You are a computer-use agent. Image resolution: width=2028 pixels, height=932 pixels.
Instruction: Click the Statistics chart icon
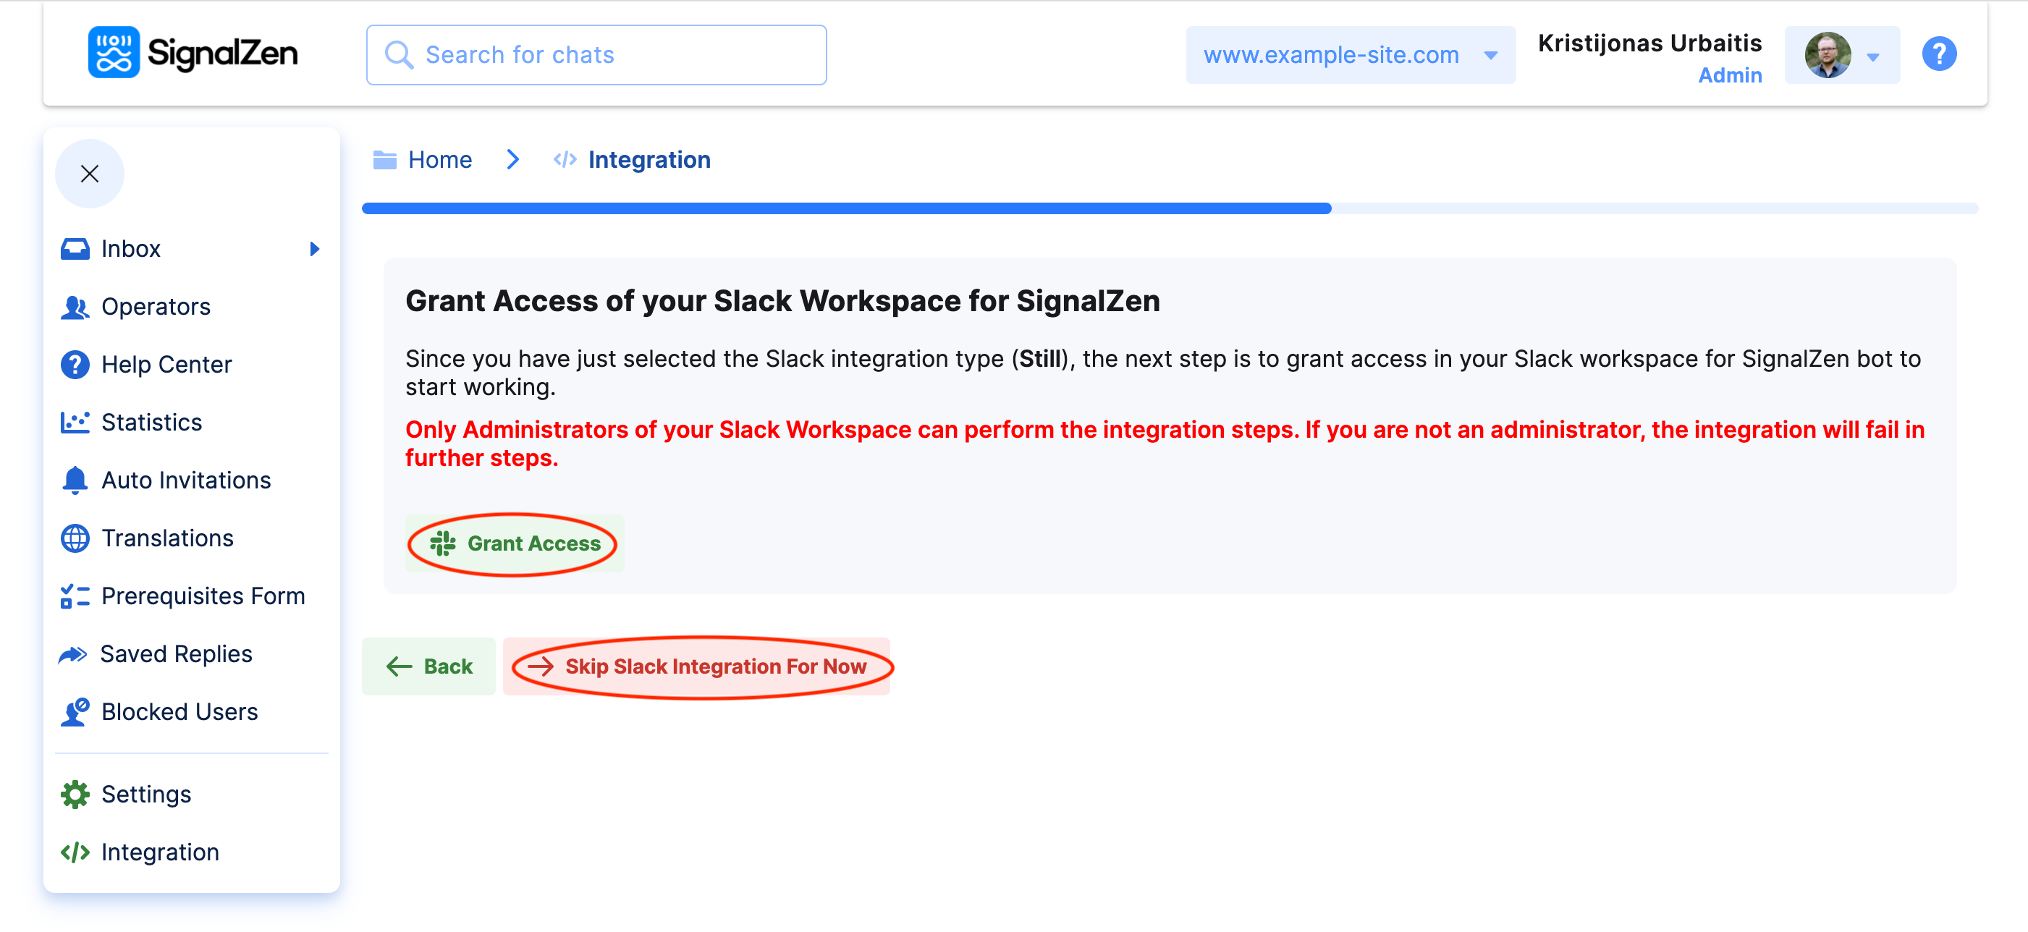point(75,423)
